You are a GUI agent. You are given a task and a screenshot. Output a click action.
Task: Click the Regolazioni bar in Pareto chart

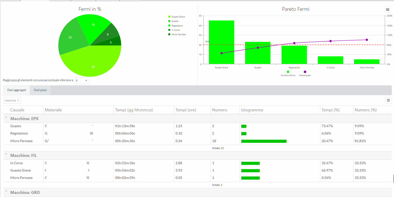(x=294, y=55)
